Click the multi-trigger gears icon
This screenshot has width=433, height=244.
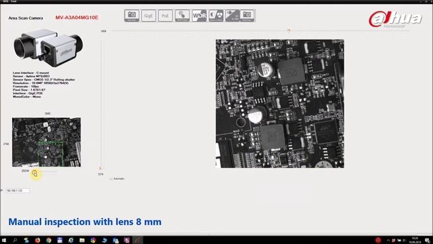tap(182, 16)
